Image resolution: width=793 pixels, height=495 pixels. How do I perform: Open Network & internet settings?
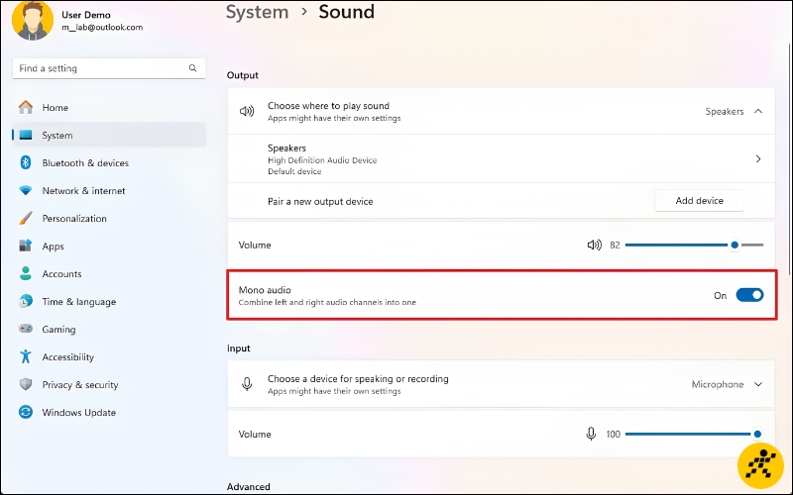(109, 190)
